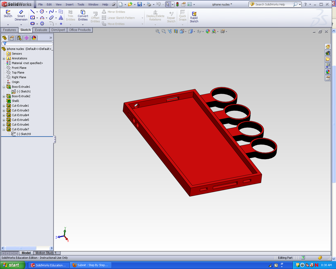Click the FeatureManager filter field
The image size is (336, 269).
(27, 43)
